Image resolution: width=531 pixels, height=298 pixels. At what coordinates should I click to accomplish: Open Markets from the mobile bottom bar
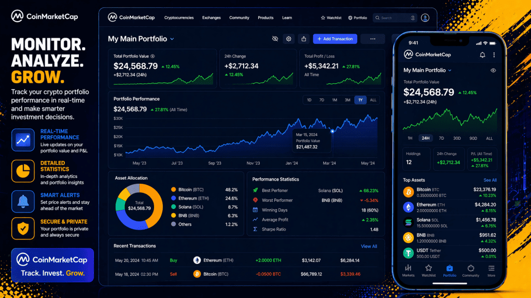click(x=408, y=269)
